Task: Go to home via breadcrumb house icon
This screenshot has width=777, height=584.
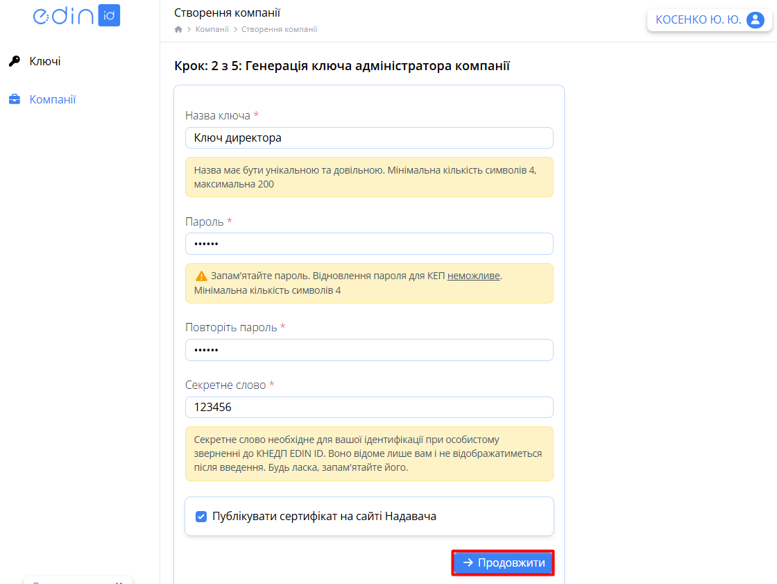Action: tap(178, 29)
